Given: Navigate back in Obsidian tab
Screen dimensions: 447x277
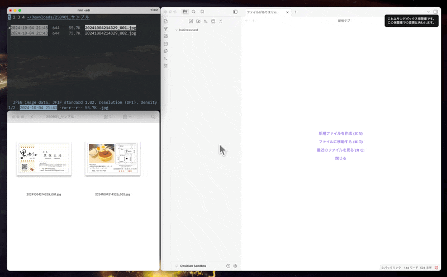Looking at the screenshot, I should pos(246,21).
